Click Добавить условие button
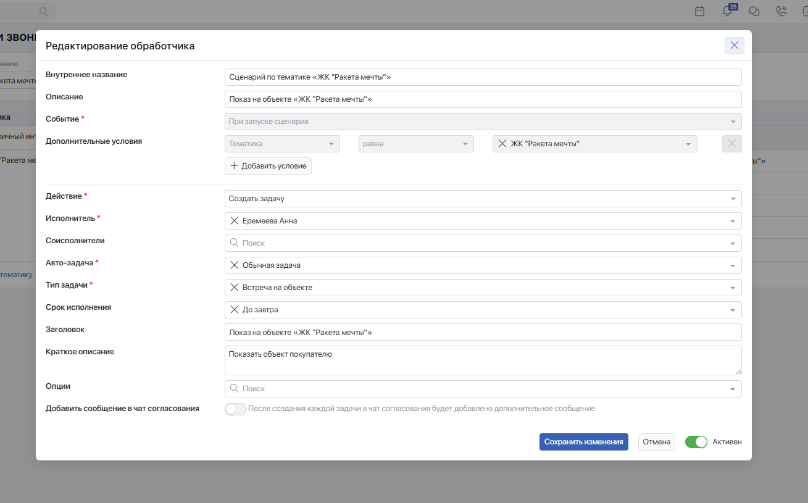808x503 pixels. point(268,166)
